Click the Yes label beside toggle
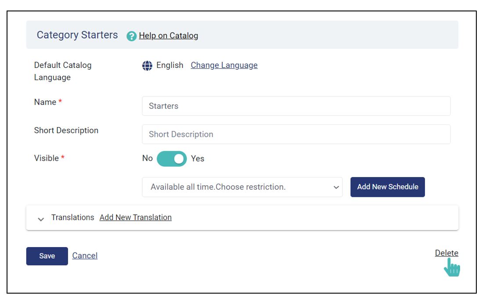The height and width of the screenshot is (305, 486). [x=198, y=159]
